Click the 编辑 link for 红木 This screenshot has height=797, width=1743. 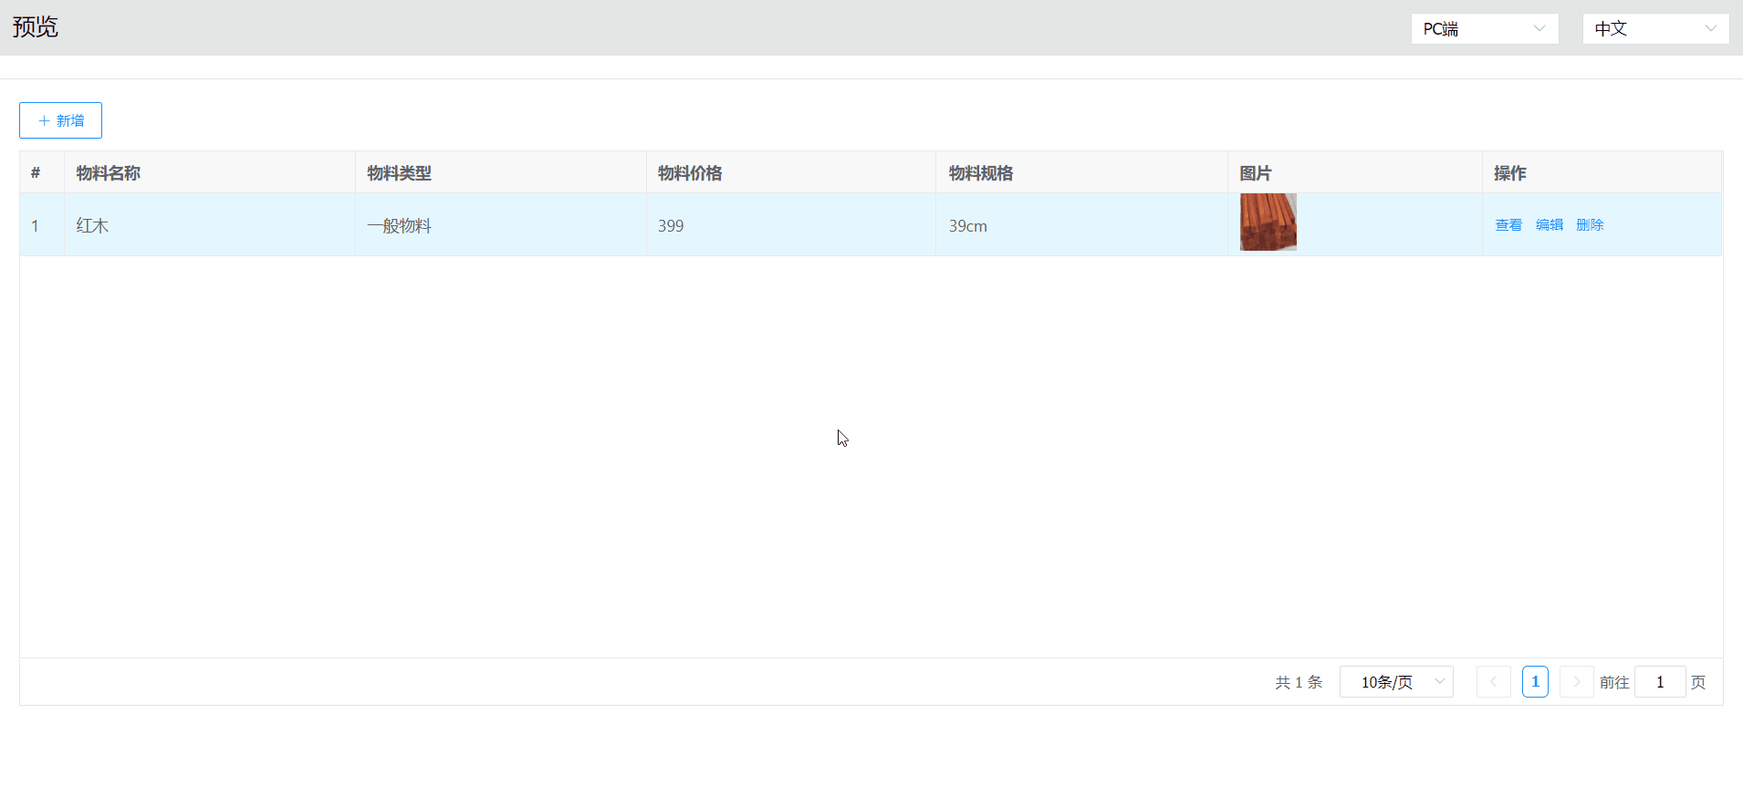(x=1549, y=225)
